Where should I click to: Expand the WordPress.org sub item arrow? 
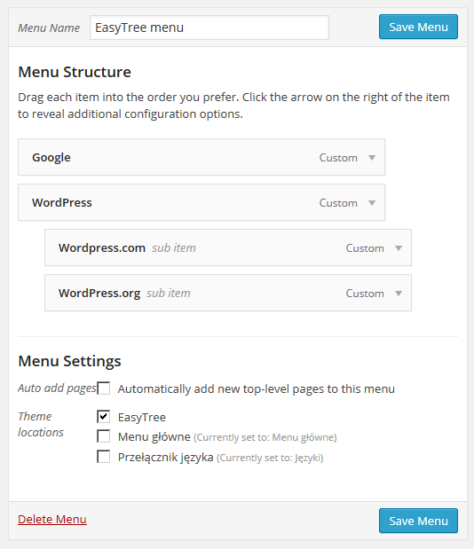(x=399, y=293)
